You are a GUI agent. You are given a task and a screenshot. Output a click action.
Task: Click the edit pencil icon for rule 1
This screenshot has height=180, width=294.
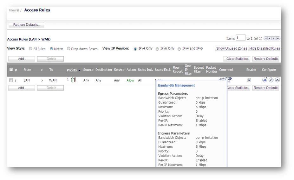pyautogui.click(x=271, y=80)
